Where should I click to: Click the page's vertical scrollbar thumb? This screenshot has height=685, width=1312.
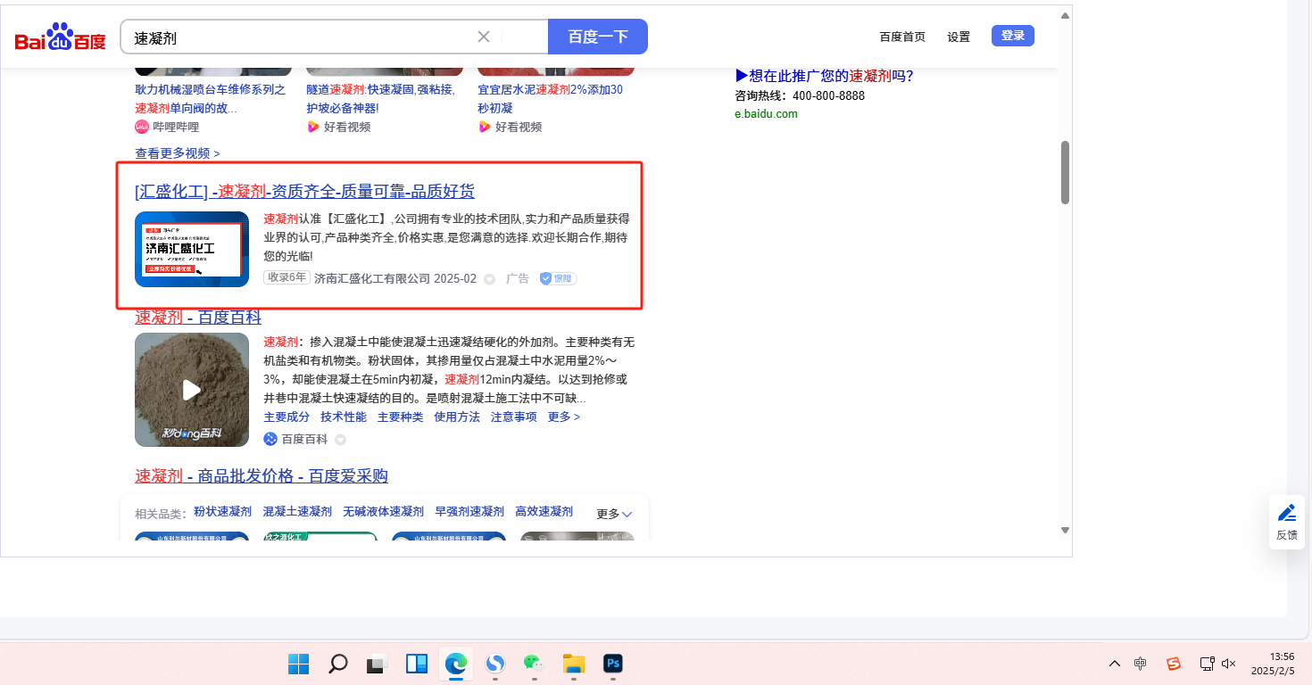(x=1065, y=172)
